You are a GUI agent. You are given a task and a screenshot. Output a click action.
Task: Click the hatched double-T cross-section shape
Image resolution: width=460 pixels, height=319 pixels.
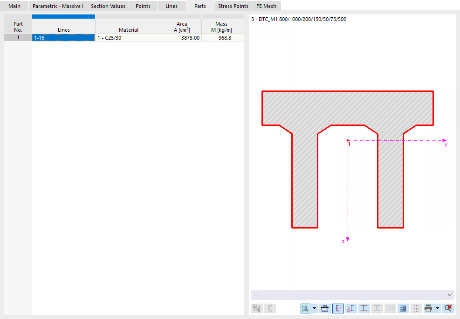pos(348,109)
